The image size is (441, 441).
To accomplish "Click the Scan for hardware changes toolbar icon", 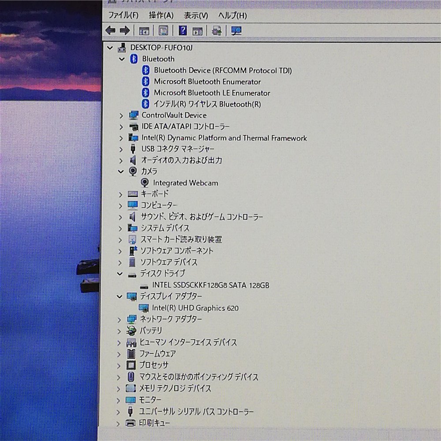I will tap(236, 30).
